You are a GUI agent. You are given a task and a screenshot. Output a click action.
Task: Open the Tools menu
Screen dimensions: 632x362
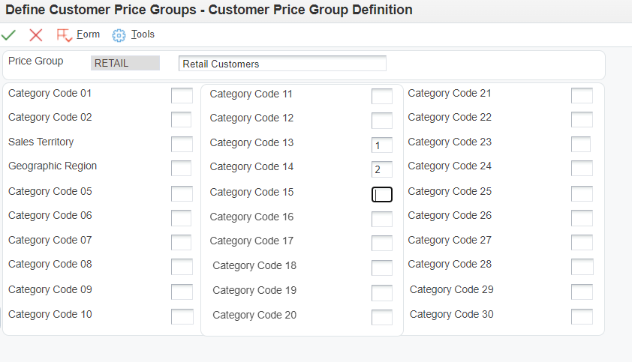coord(143,34)
